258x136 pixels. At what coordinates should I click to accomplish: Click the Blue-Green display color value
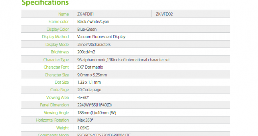[x=87, y=29]
